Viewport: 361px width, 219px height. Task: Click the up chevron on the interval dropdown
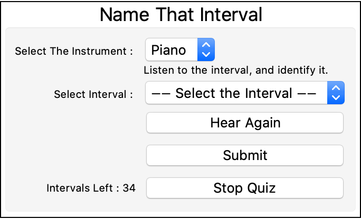coord(336,89)
